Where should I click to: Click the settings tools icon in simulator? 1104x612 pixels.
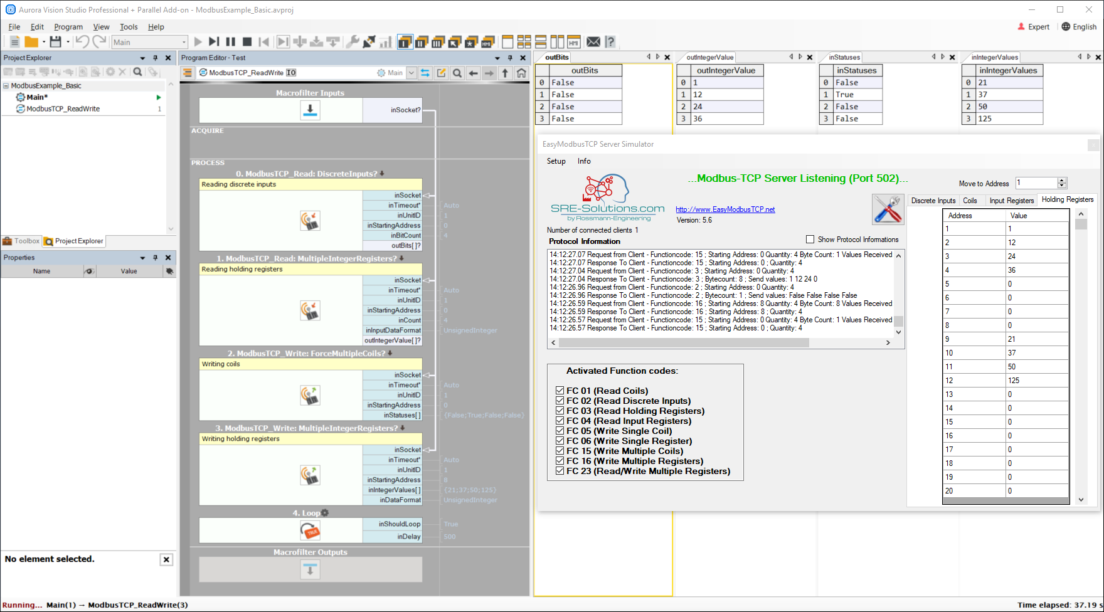(x=888, y=209)
